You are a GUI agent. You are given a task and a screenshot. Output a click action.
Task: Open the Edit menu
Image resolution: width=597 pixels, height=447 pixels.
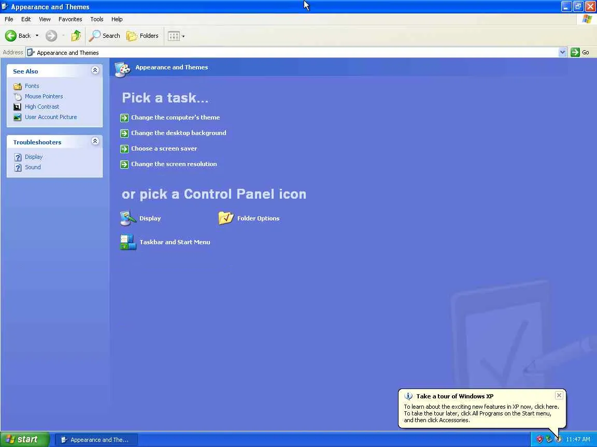26,19
